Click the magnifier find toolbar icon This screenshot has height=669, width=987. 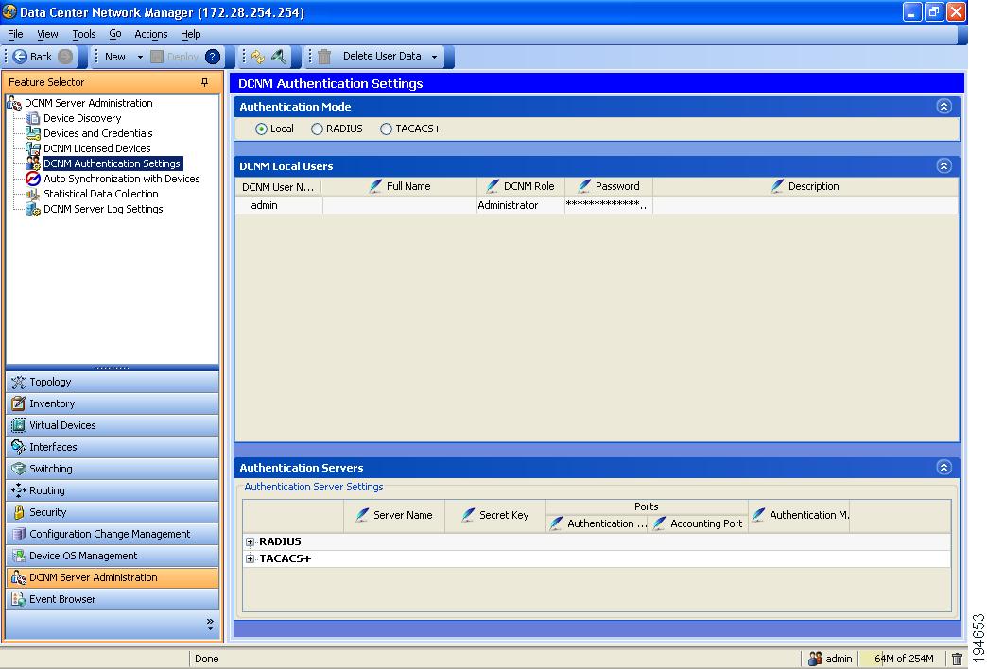tap(279, 57)
